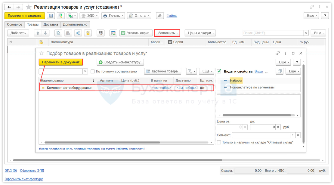Click the yellow set icon in the table toolbar
Image resolution: width=334 pixels, height=185 pixels.
point(88,33)
